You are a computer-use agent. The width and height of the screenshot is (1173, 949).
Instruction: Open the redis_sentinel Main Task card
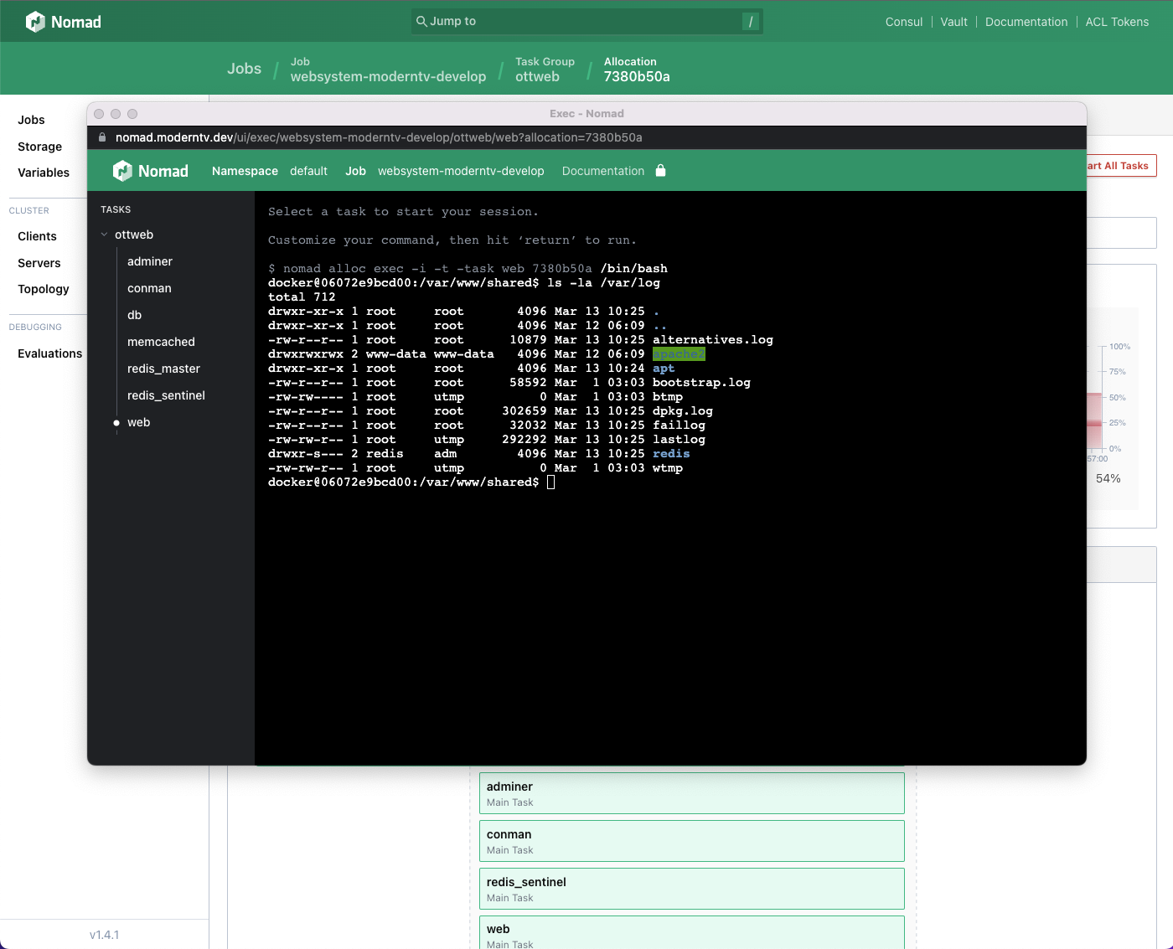tap(691, 889)
